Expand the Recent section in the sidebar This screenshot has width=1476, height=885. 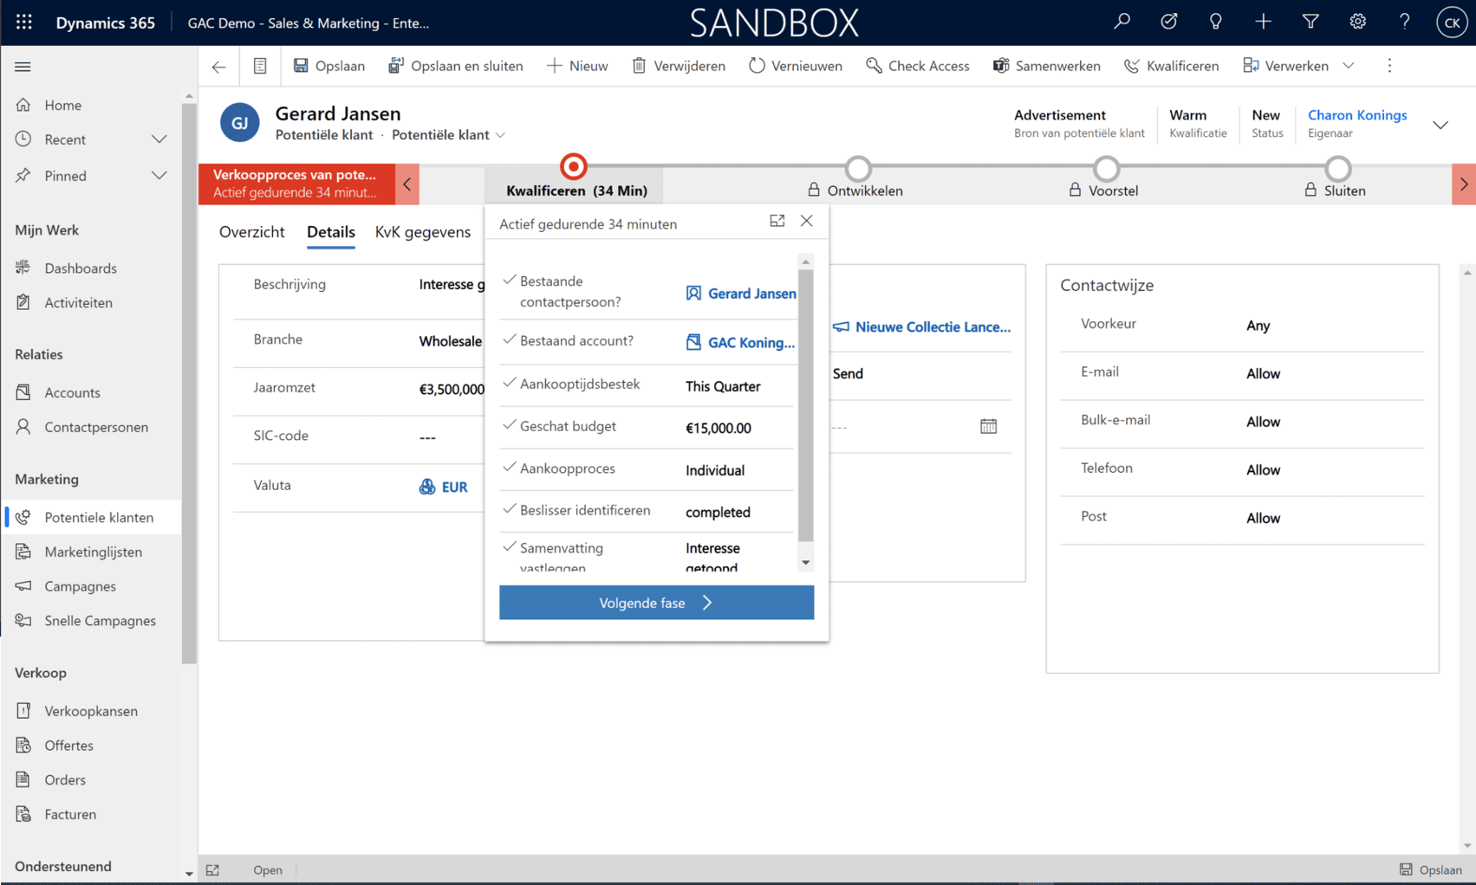159,139
